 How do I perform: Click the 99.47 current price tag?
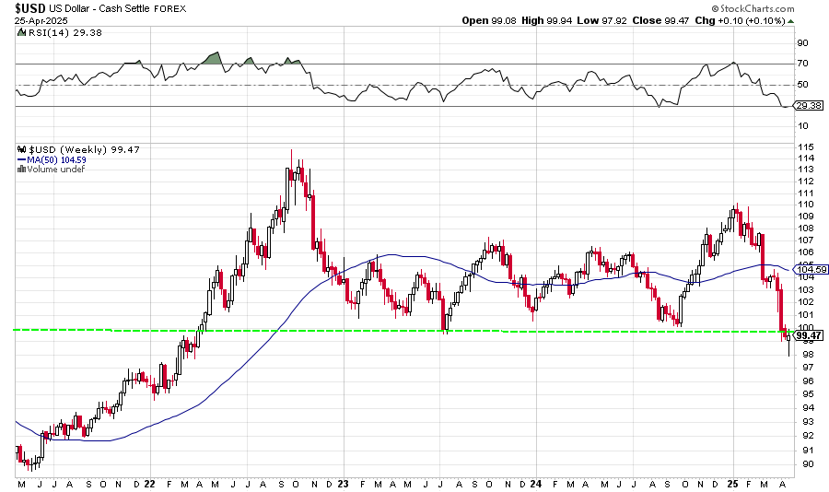808,334
